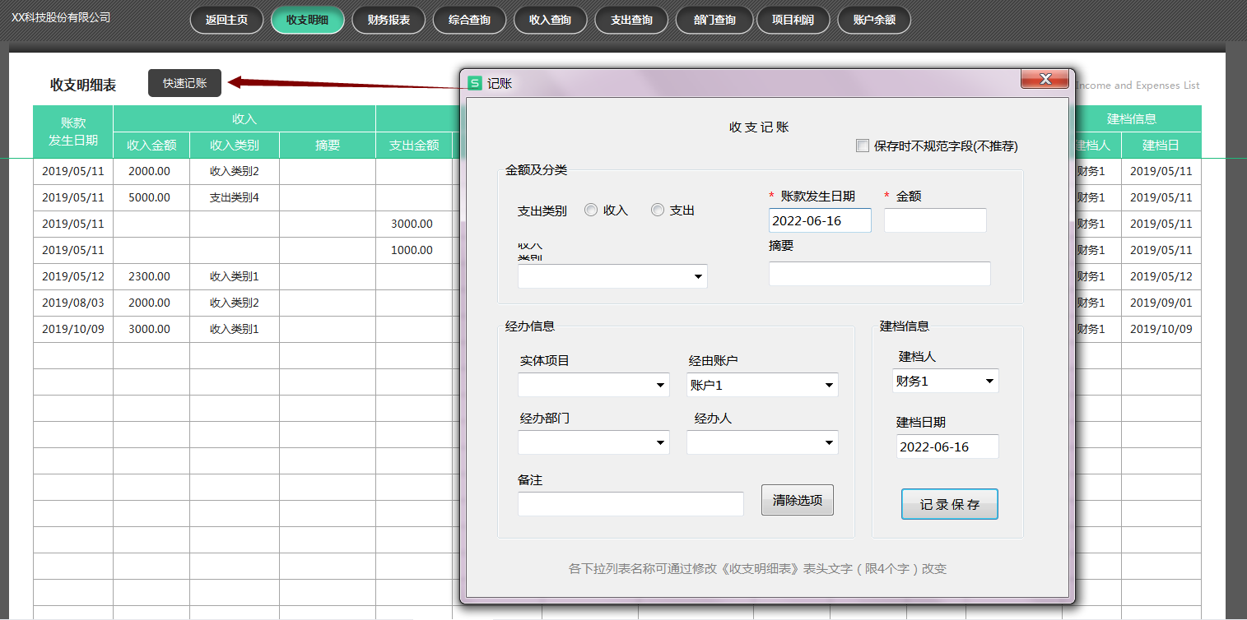Viewport: 1247px width, 620px height.
Task: Click the 清除选项 button
Action: pos(797,500)
